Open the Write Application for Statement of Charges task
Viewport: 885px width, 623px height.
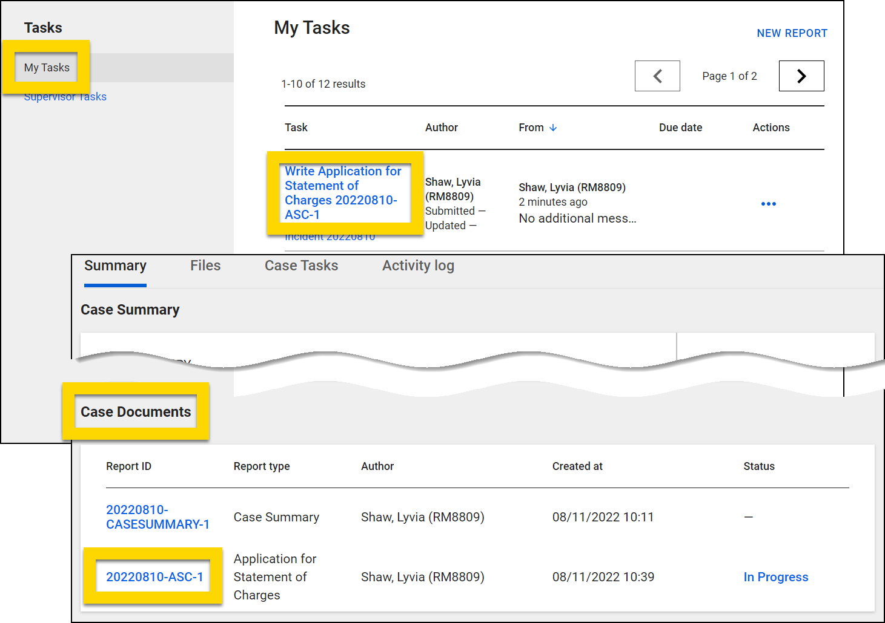point(343,192)
